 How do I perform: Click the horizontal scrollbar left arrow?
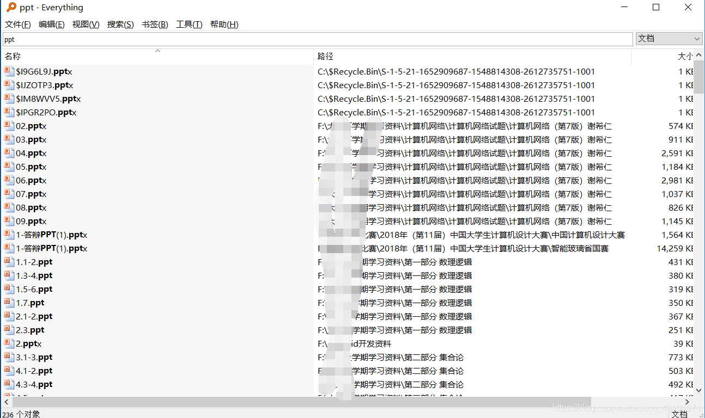5,402
